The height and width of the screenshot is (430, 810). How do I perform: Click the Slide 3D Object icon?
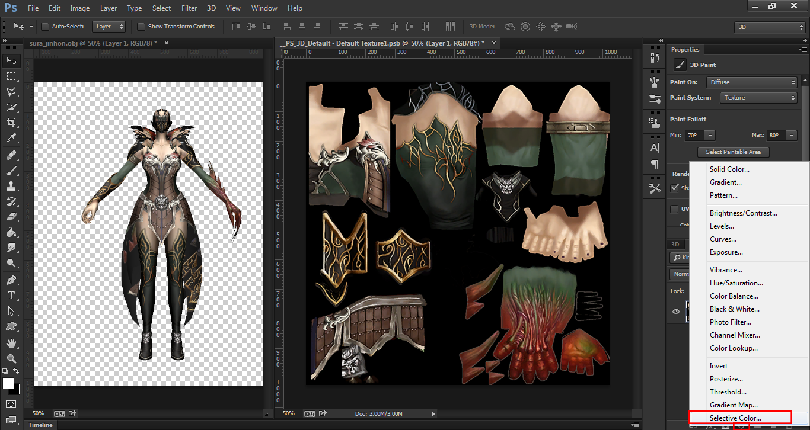tap(556, 27)
